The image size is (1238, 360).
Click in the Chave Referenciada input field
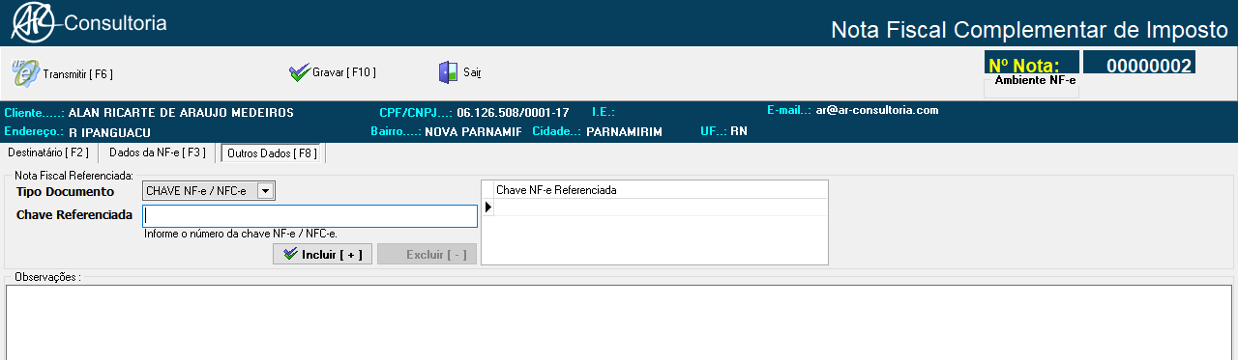click(309, 215)
